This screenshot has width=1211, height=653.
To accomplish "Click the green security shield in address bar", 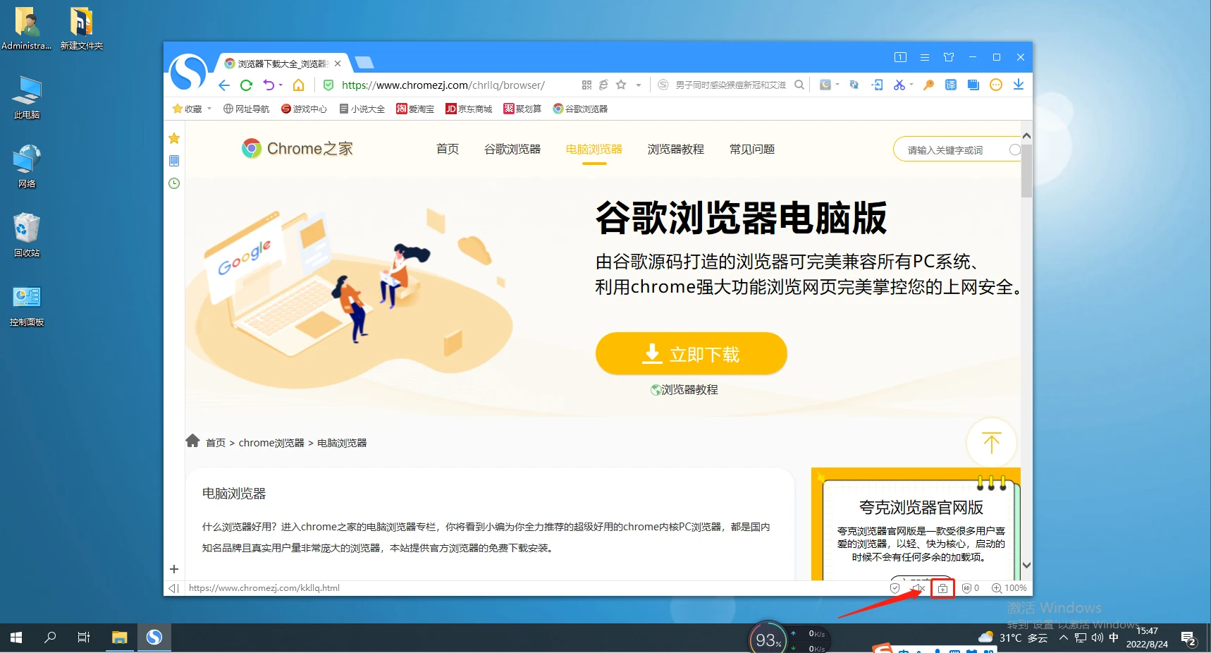I will pyautogui.click(x=328, y=85).
